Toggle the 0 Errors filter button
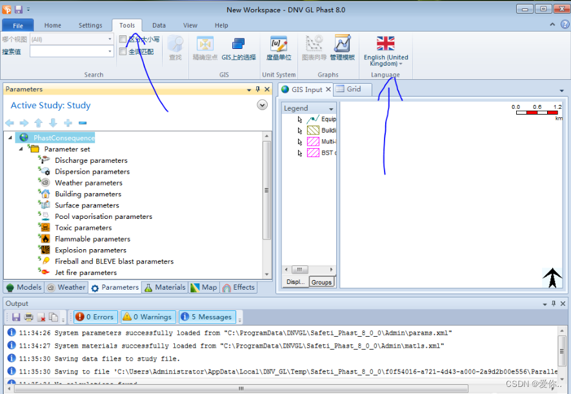 (x=95, y=317)
